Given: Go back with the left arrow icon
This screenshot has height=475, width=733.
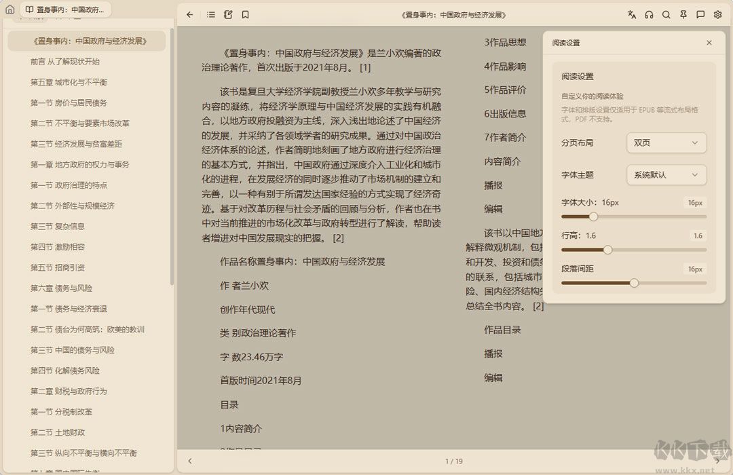Looking at the screenshot, I should click(189, 14).
